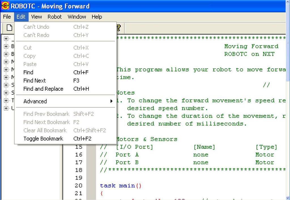This screenshot has width=290, height=200.
Task: Click 'Moving Forward' comment title in editor
Action: pyautogui.click(x=251, y=46)
